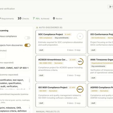Click ISO 9001 quality management description text
The width and height of the screenshot is (113, 113).
point(60,97)
